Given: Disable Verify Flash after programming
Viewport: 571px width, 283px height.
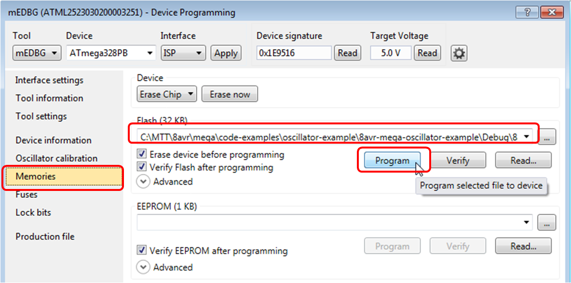Looking at the screenshot, I should 141,168.
